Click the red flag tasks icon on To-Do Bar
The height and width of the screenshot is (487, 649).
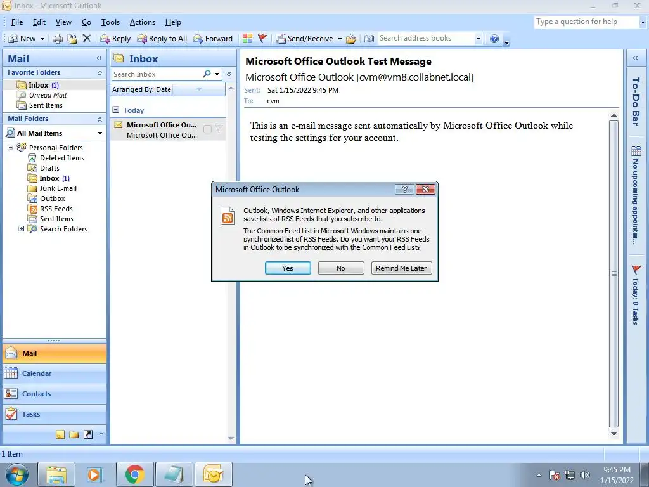click(636, 270)
